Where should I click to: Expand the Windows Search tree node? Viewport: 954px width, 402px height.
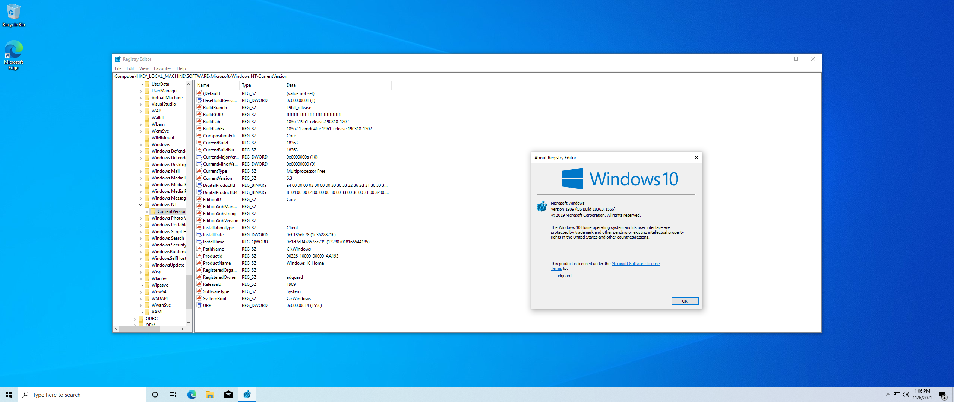[x=140, y=238]
